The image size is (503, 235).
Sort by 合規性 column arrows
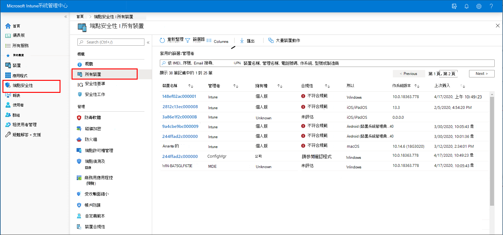(327, 86)
